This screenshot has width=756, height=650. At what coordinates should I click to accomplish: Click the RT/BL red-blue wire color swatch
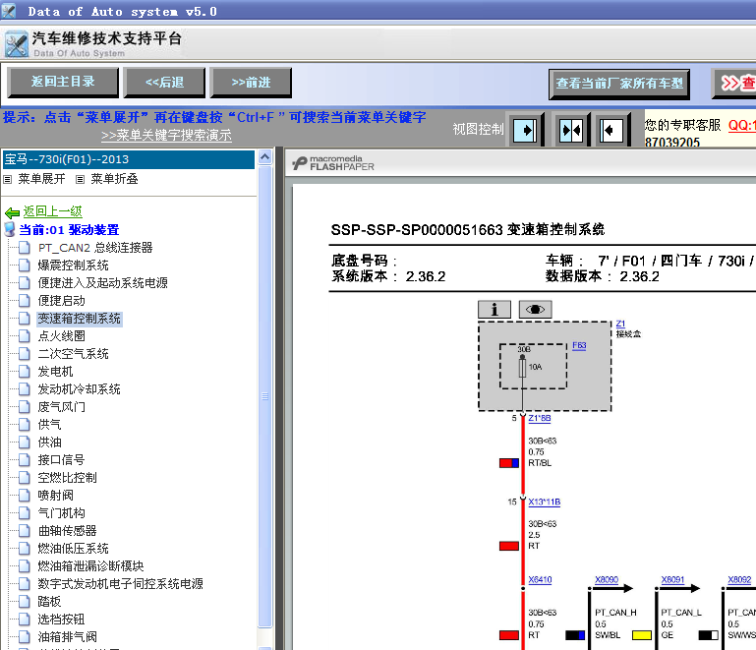tap(509, 463)
